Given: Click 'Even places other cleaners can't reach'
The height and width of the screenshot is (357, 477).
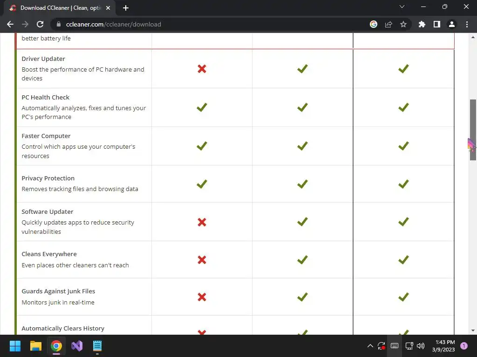Looking at the screenshot, I should (x=75, y=265).
